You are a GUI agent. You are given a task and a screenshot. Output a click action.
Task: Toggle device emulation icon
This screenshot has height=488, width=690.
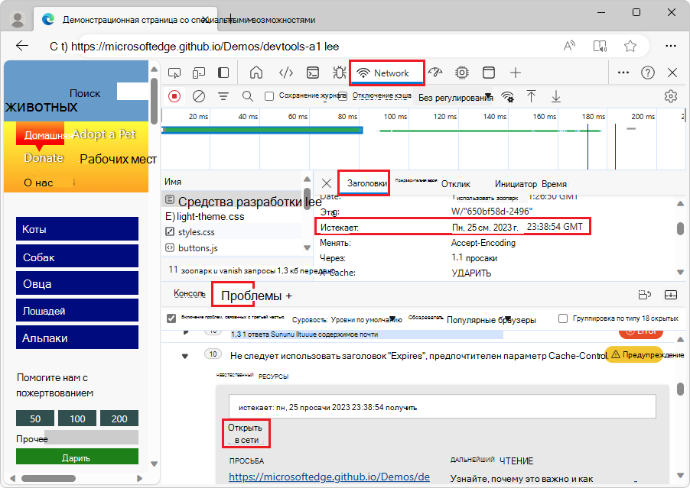199,73
